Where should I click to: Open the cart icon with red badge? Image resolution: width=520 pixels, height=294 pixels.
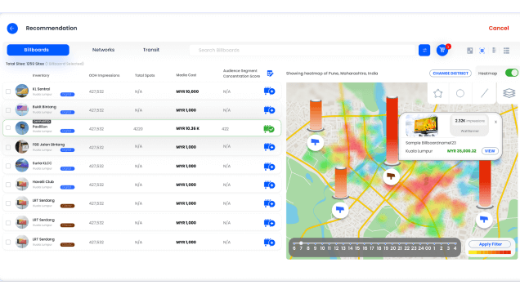click(x=442, y=50)
